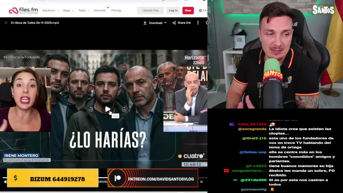The height and width of the screenshot is (193, 343).
Task: Skip the video forward ten seconds
Action: click(x=124, y=109)
